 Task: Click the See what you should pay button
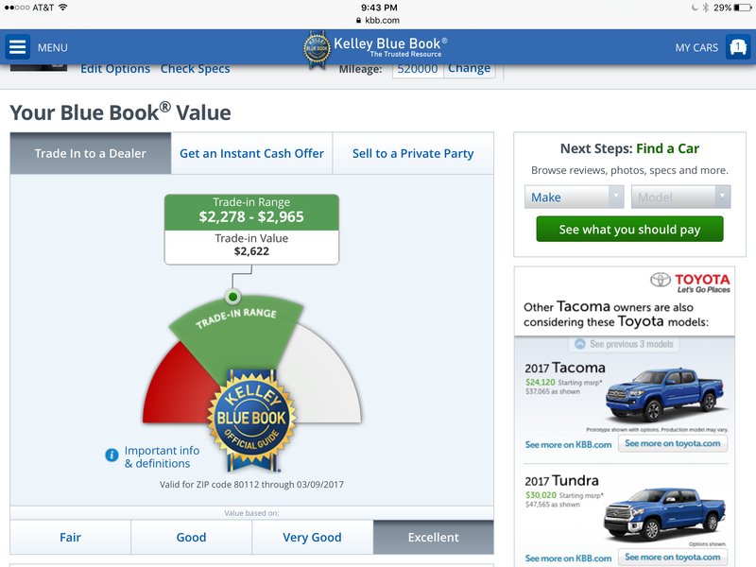point(629,229)
